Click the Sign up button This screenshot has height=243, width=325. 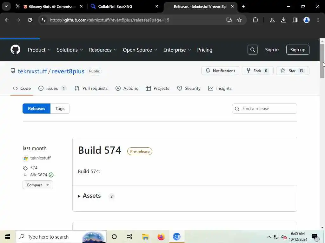(x=298, y=50)
